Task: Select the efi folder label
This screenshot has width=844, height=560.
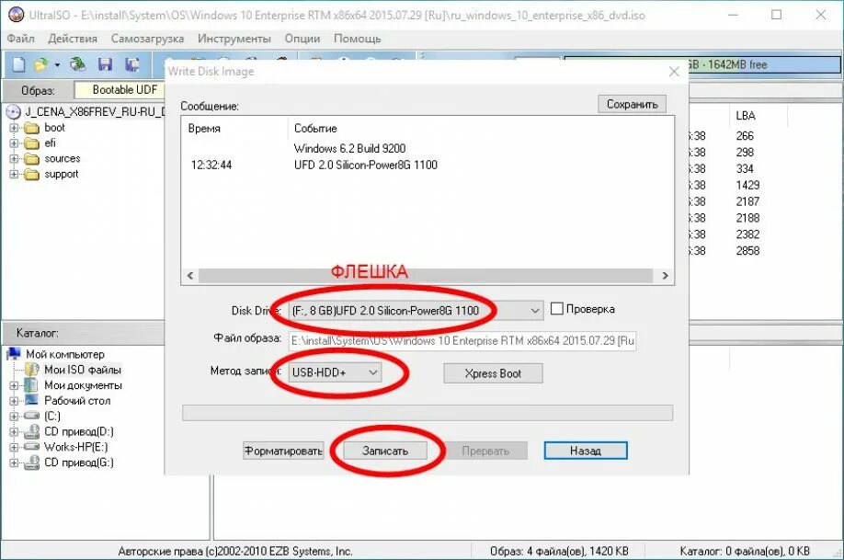Action: click(50, 143)
